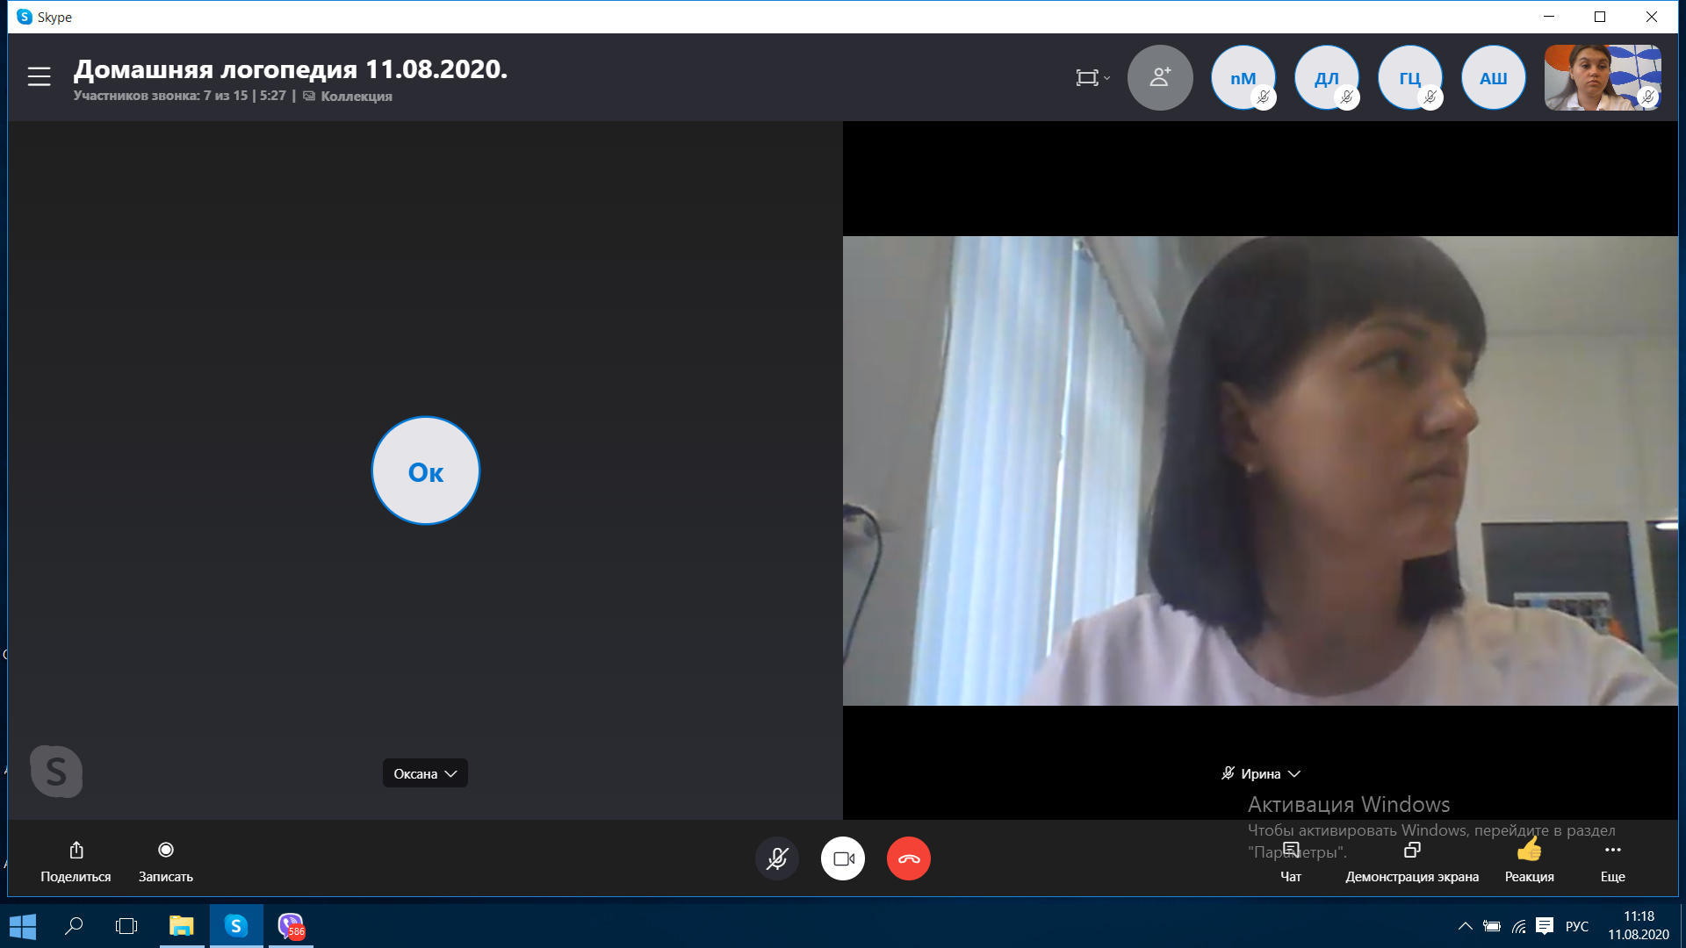
Task: Open the Чат panel
Action: click(x=1291, y=861)
